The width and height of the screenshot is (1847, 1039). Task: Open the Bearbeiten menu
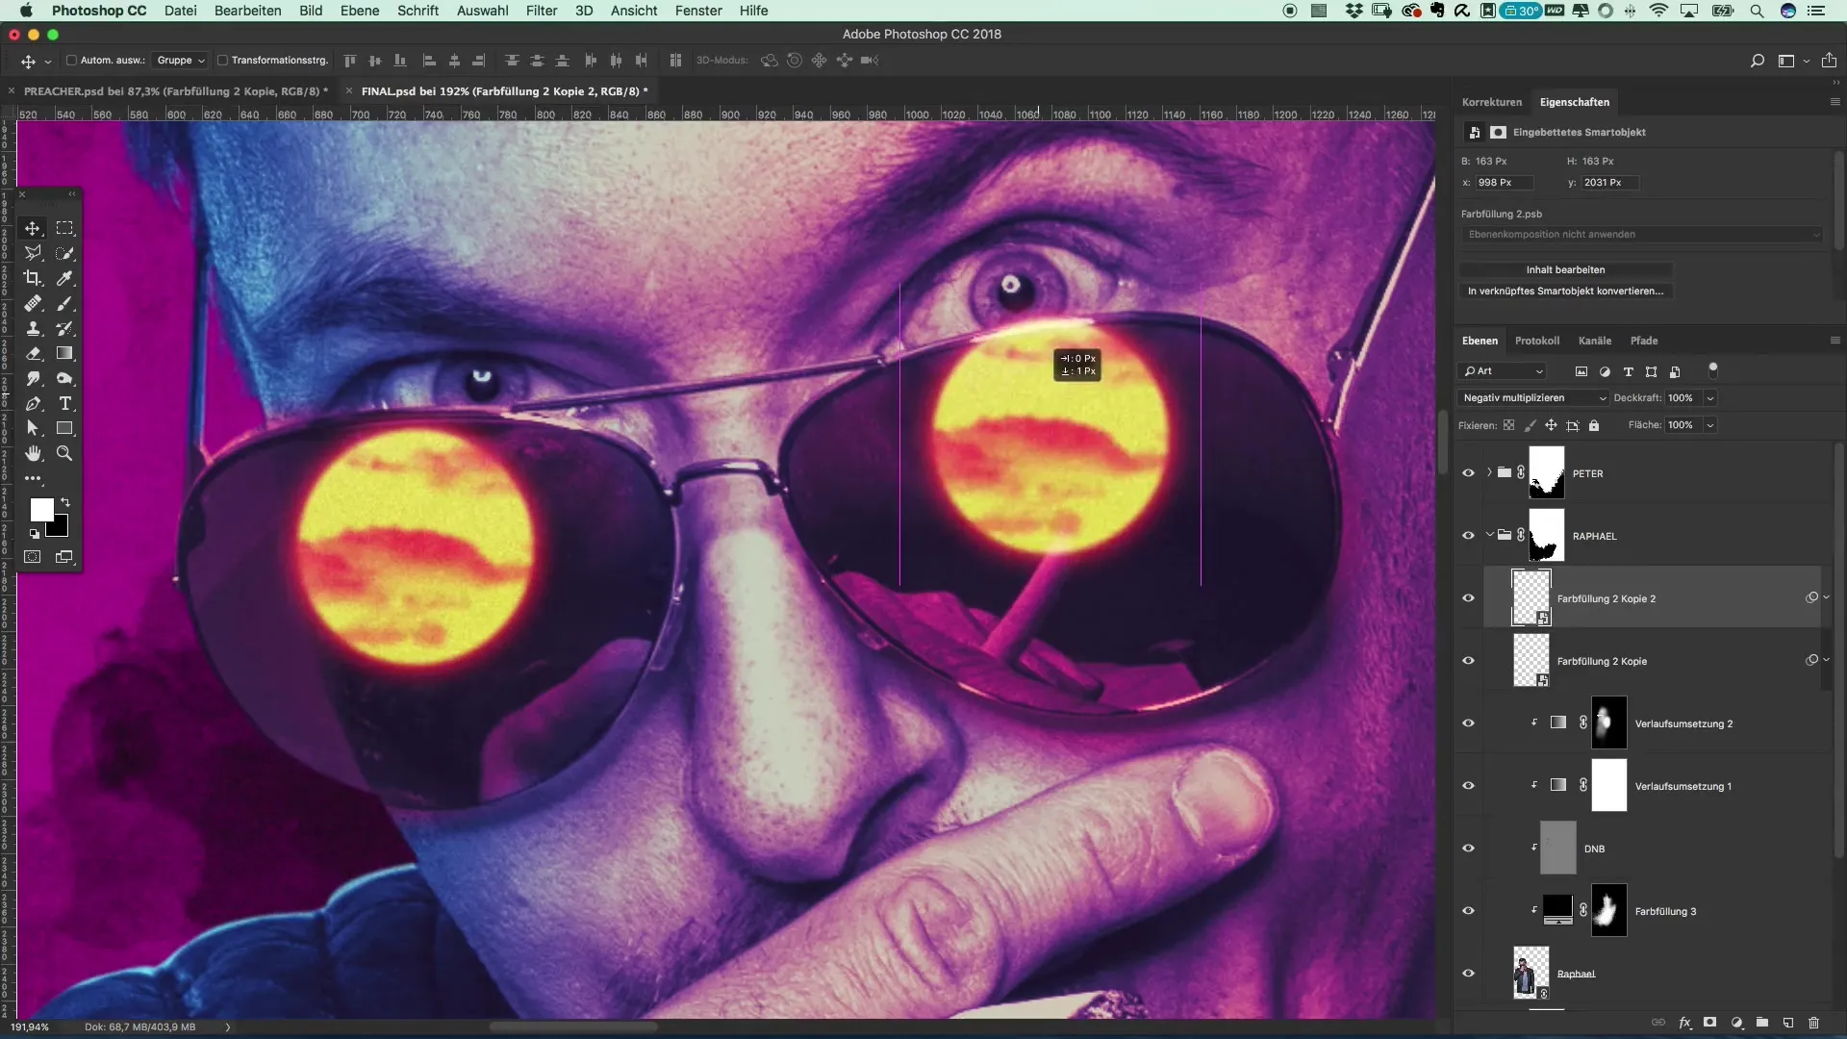pyautogui.click(x=248, y=11)
